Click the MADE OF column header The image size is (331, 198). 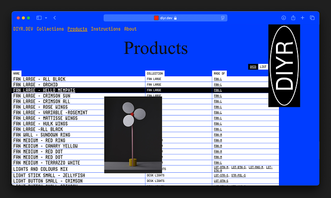(x=220, y=73)
